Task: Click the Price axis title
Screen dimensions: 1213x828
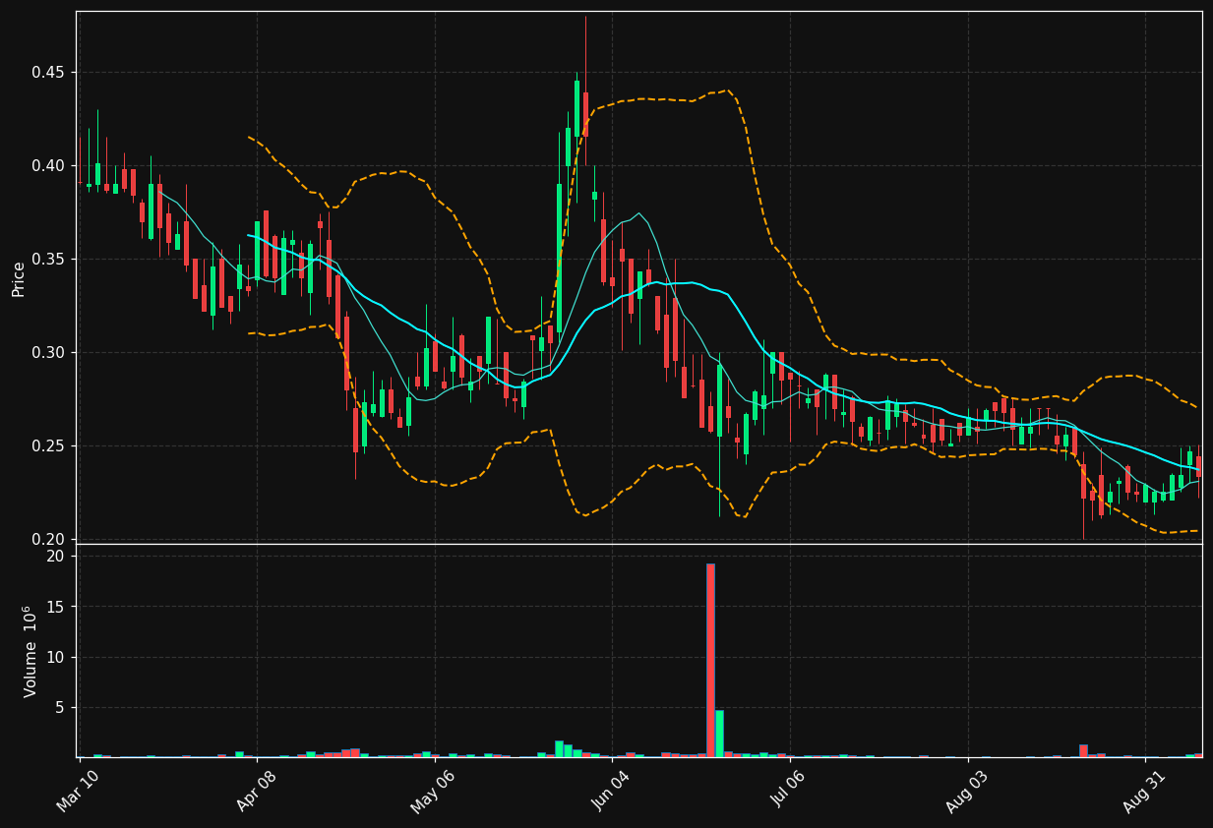Action: 19,278
